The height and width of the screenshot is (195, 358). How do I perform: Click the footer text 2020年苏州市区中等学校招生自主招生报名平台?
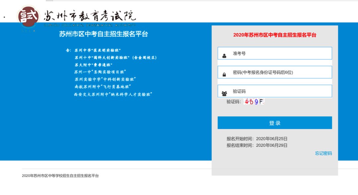tap(60, 176)
